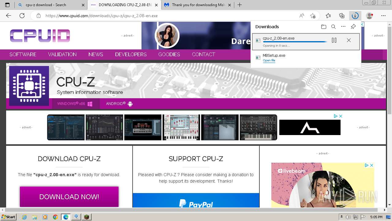Reload the page with the refresh icon
392x221 pixels.
(x=22, y=16)
